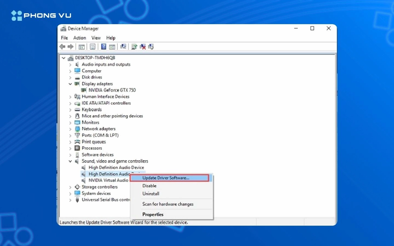Collapse the Display adapters category
Viewport: 394px width, 246px height.
pos(70,84)
